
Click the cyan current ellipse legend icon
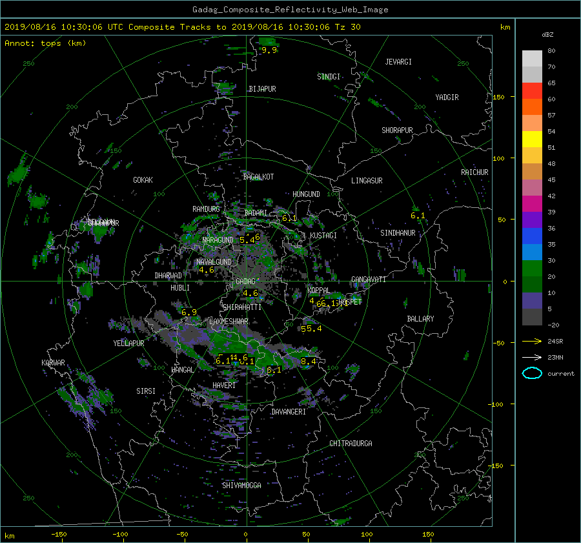coord(532,373)
